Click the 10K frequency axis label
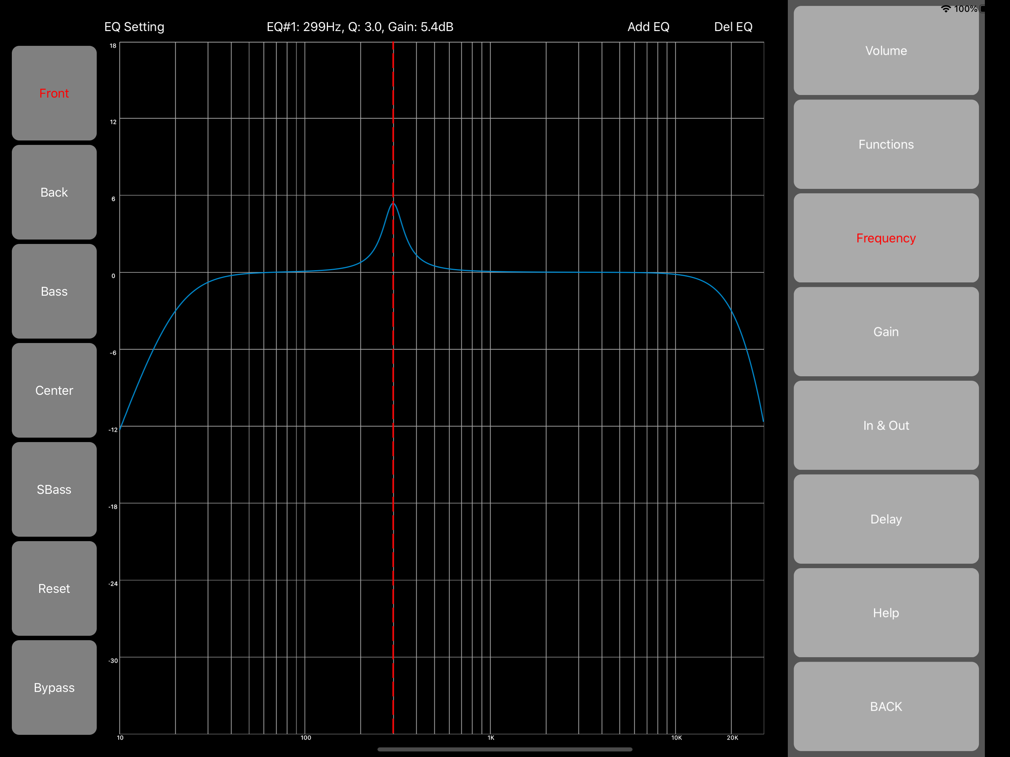This screenshot has width=1010, height=757. click(677, 738)
